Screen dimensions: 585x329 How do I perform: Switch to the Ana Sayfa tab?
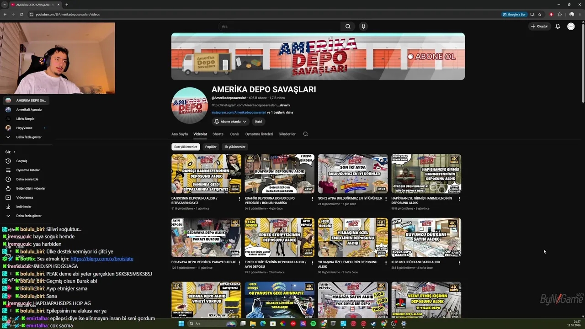coord(180,134)
